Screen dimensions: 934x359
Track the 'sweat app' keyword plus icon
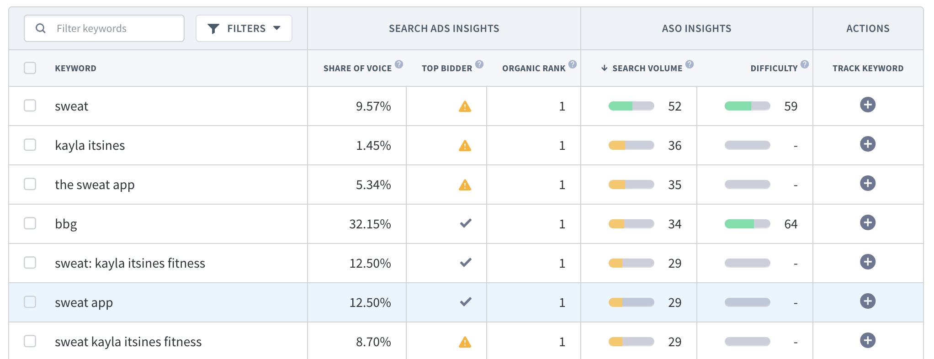(867, 301)
